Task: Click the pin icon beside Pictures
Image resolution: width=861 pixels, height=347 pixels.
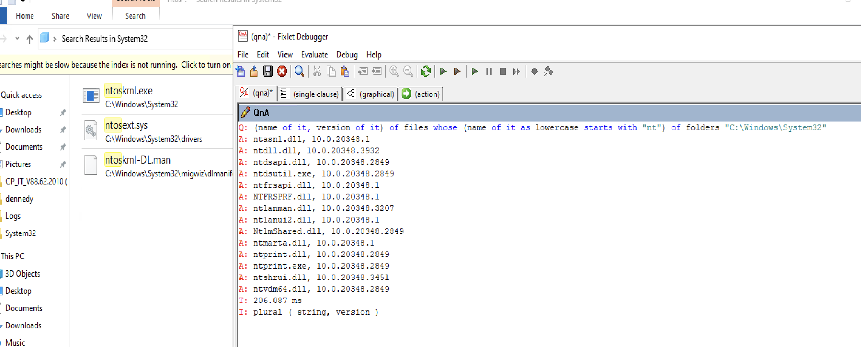Action: coord(63,164)
